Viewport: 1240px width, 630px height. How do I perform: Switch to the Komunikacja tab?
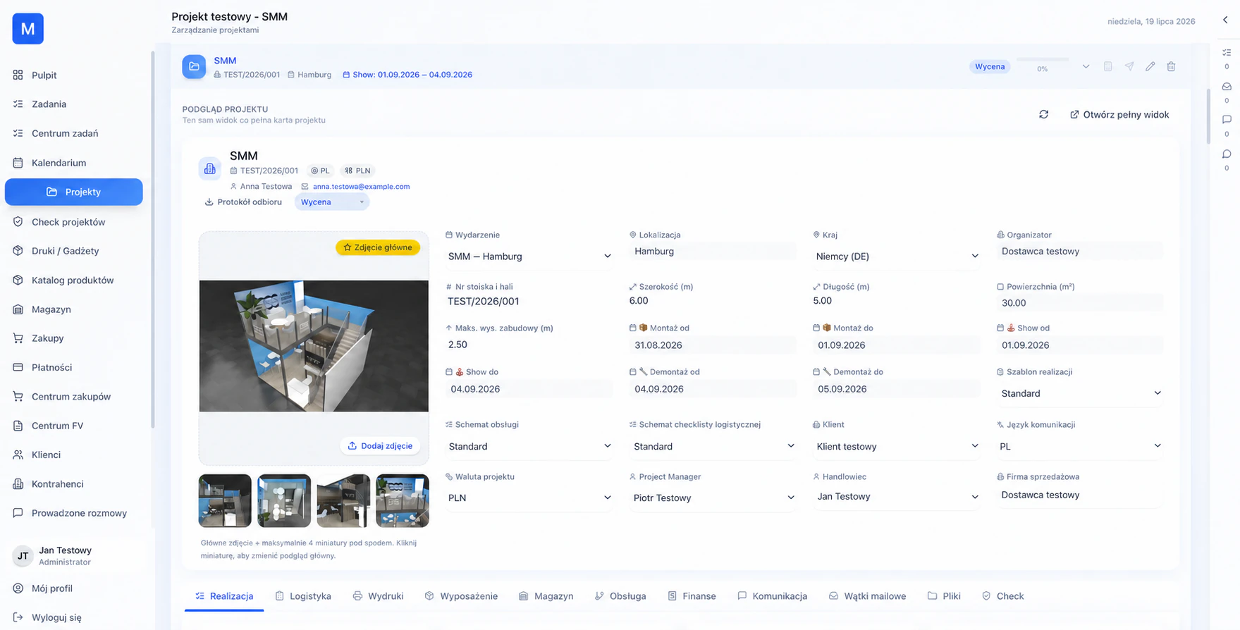pyautogui.click(x=772, y=596)
